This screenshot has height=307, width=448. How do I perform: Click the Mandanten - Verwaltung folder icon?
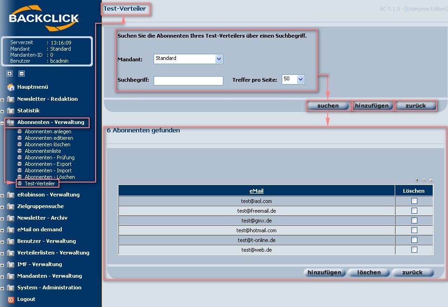pyautogui.click(x=11, y=276)
